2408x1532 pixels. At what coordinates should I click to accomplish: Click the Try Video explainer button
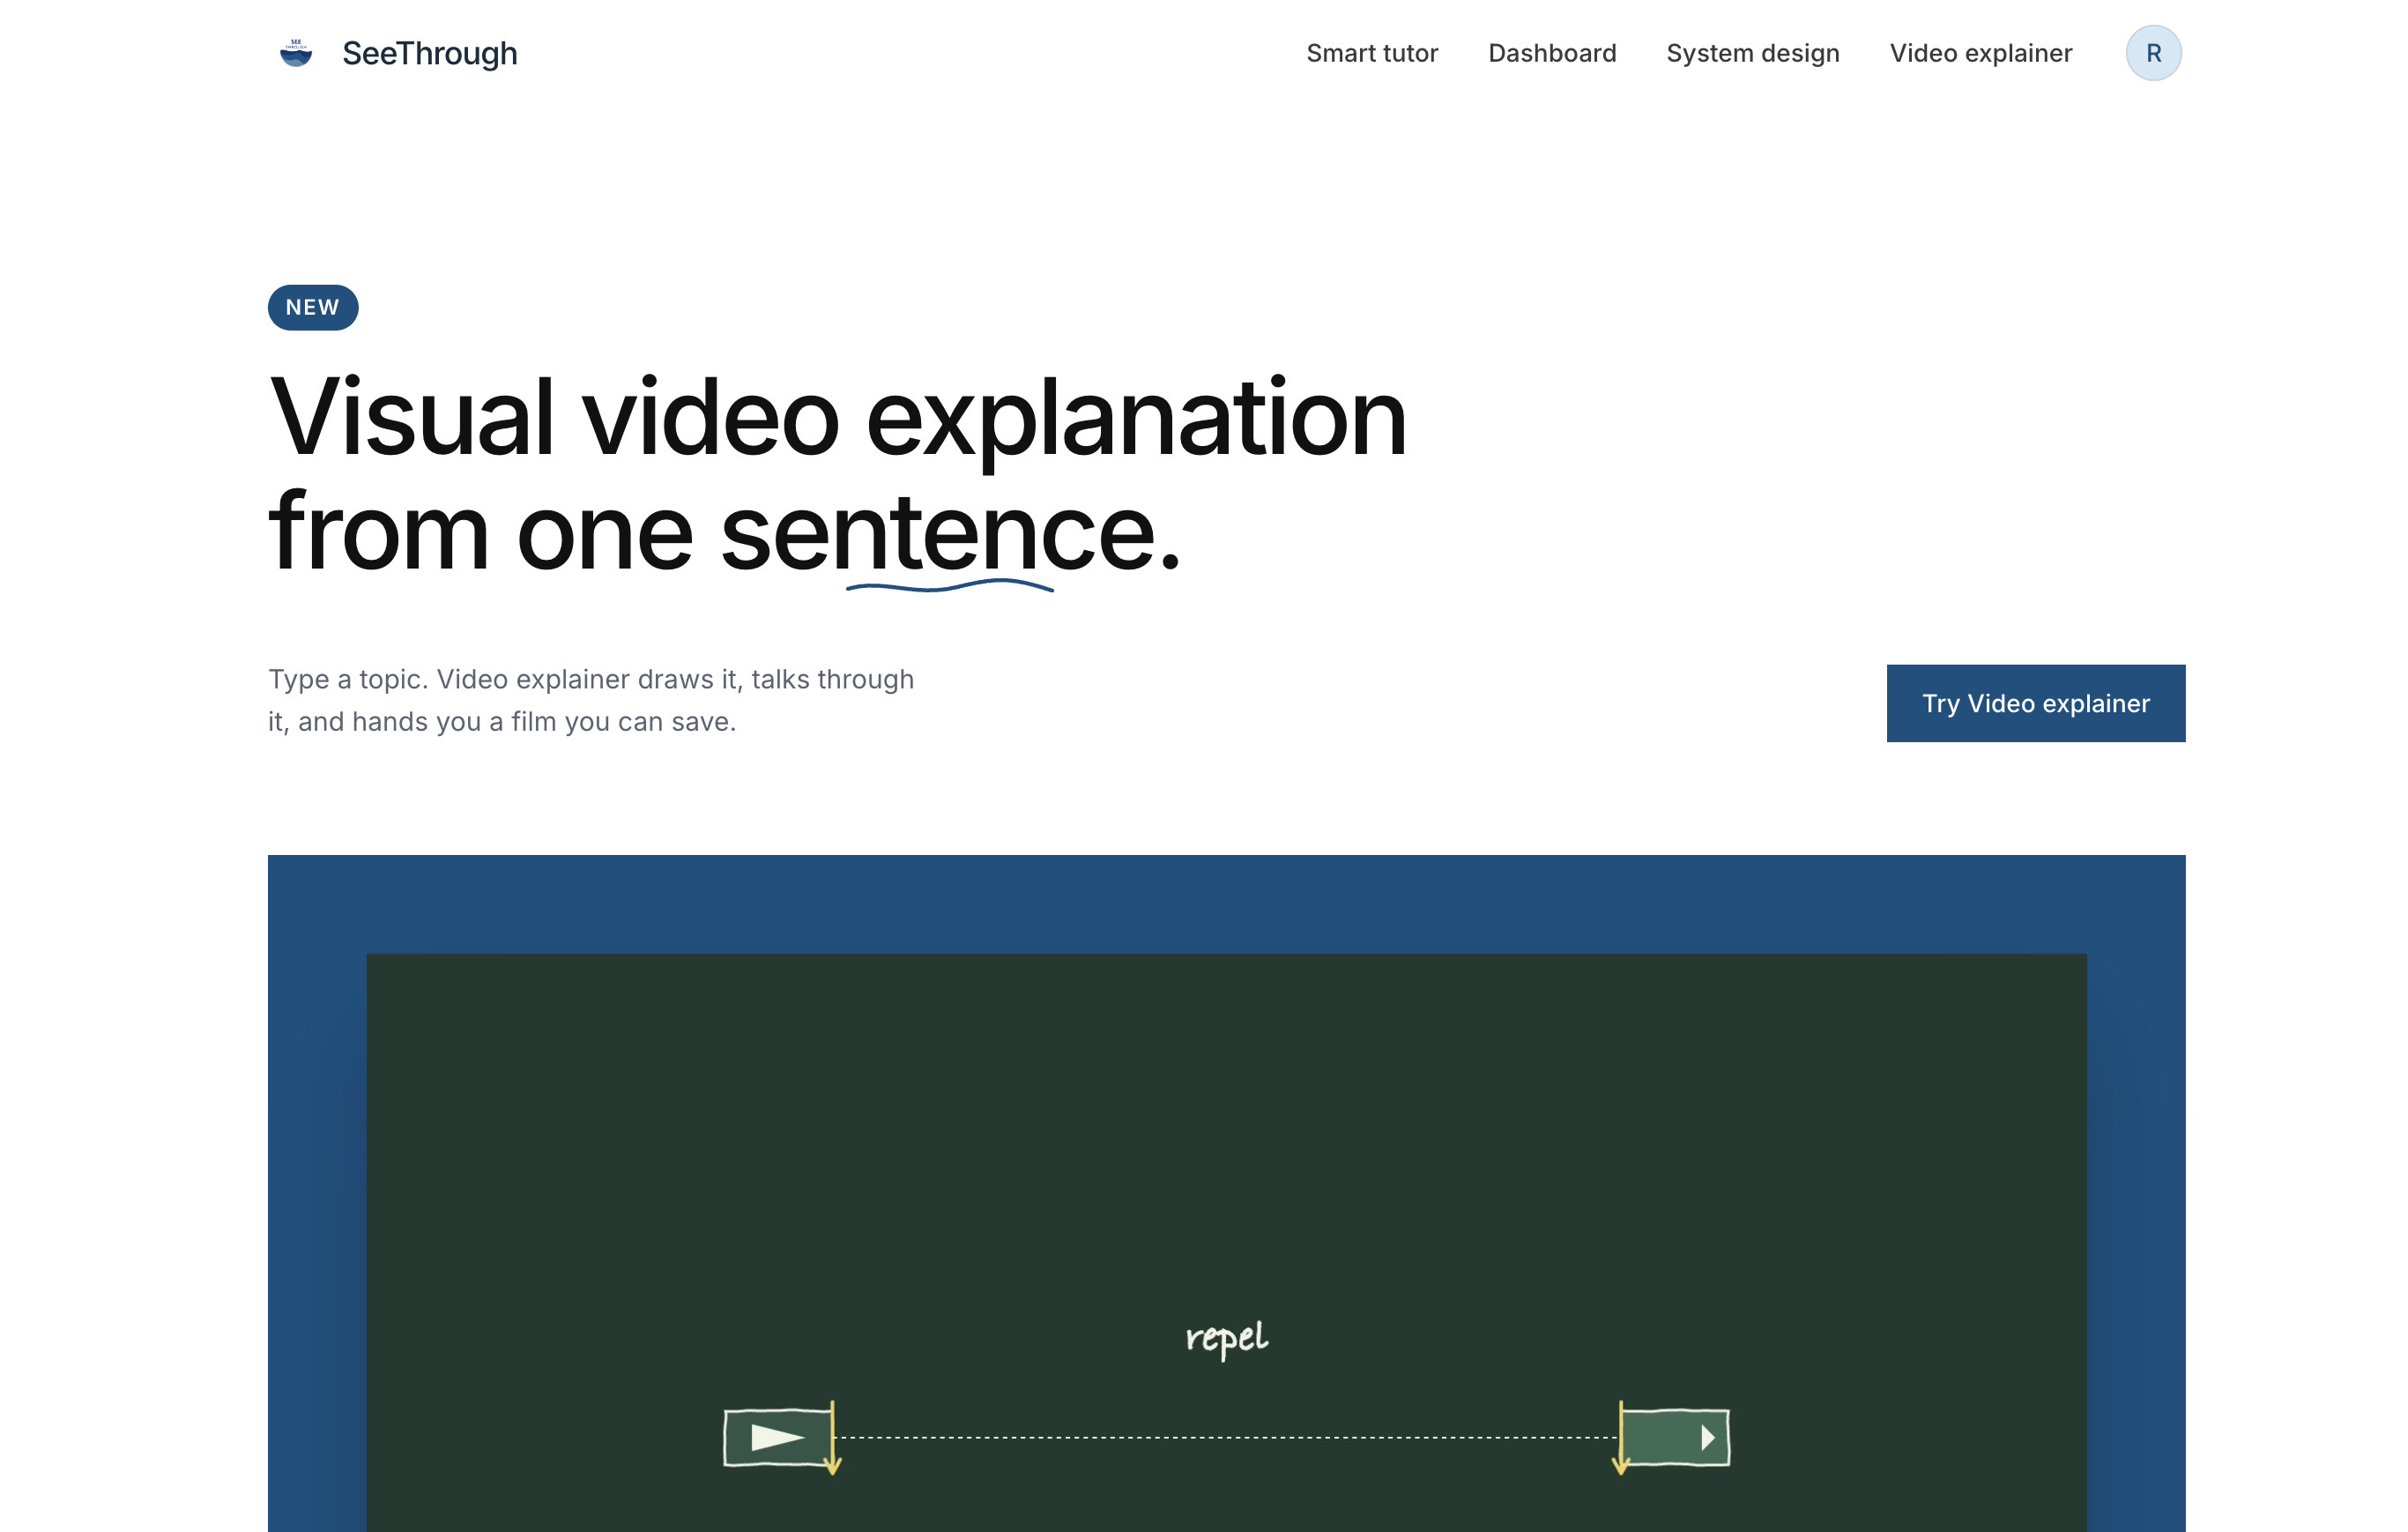2035,703
